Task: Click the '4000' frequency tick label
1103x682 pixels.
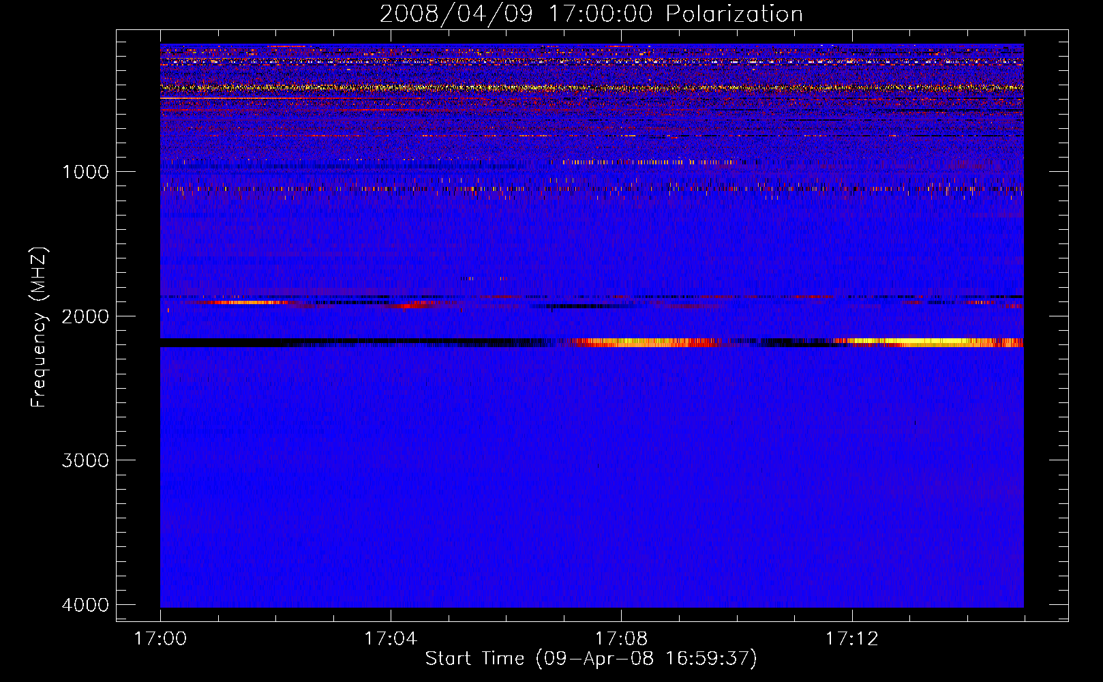Action: click(x=85, y=605)
